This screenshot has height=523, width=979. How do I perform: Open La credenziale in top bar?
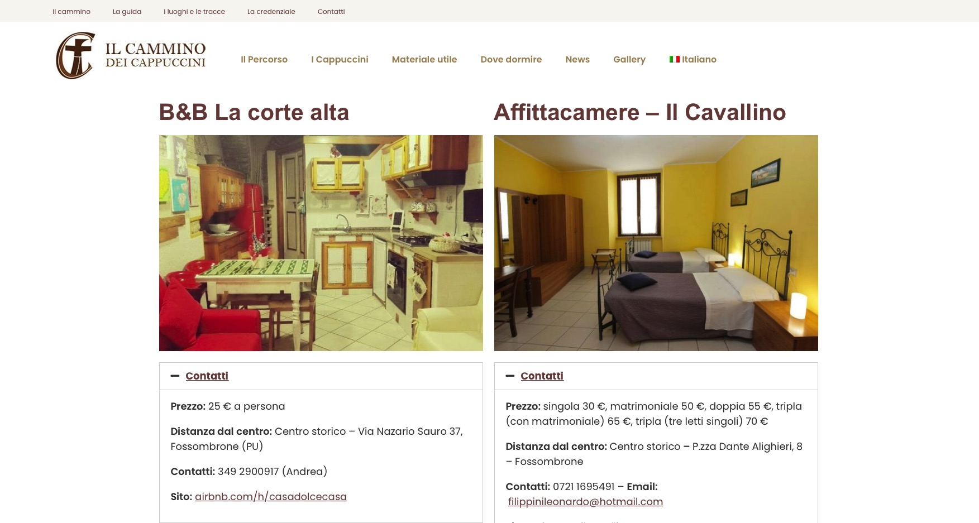tap(271, 11)
